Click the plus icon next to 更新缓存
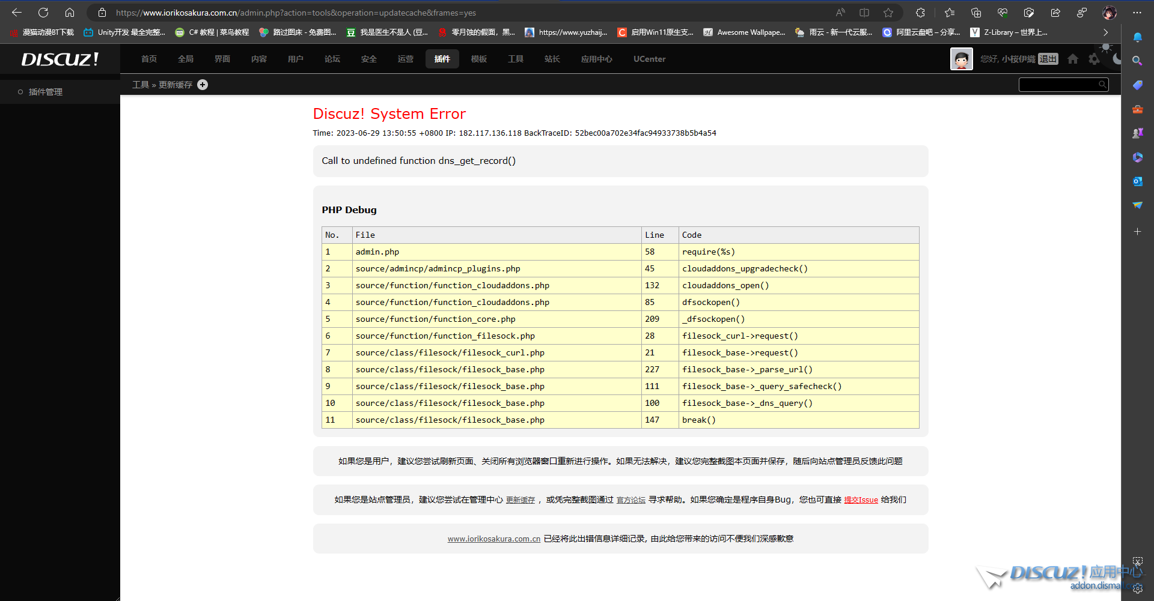Viewport: 1154px width, 601px height. pos(203,85)
